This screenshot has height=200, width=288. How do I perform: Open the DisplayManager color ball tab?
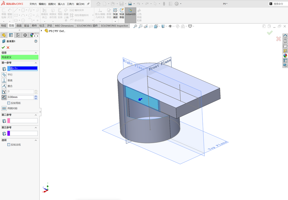point(32,35)
